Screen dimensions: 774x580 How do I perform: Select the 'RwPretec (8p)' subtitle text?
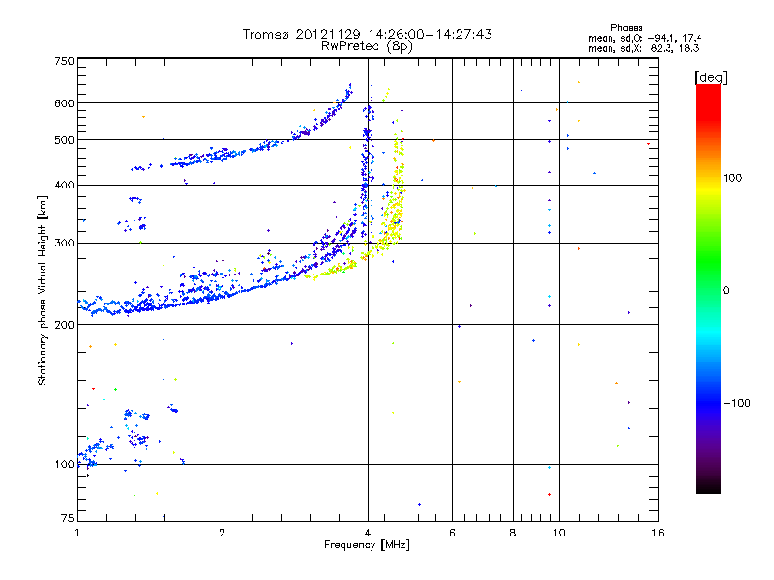point(367,46)
